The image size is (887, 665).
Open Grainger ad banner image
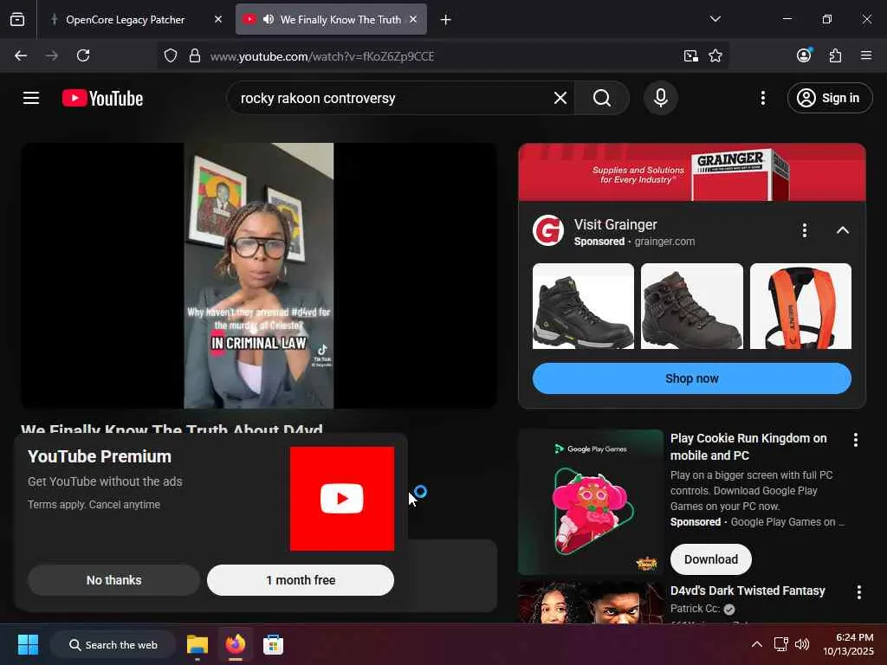point(692,172)
